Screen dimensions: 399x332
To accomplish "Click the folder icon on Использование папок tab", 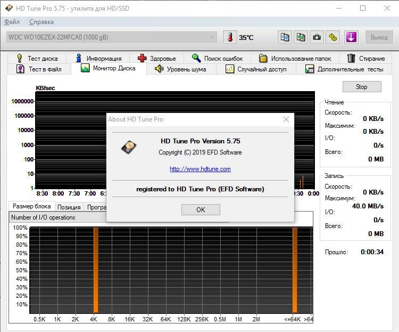I will [263, 58].
